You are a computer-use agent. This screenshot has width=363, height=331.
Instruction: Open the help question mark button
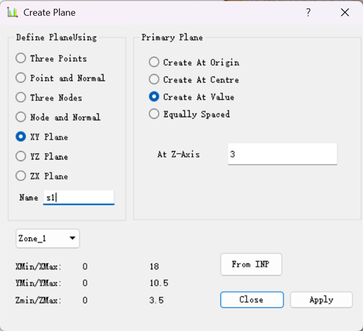pyautogui.click(x=308, y=12)
